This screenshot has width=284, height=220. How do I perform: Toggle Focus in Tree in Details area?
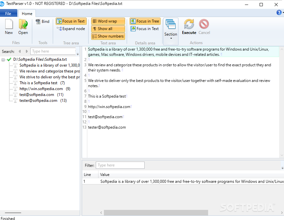pos(145,21)
